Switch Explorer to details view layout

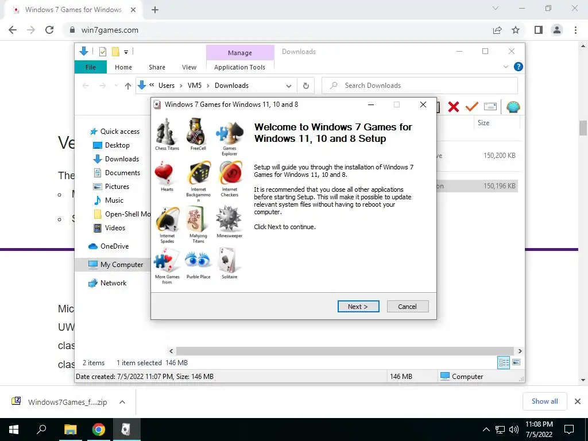pos(504,362)
